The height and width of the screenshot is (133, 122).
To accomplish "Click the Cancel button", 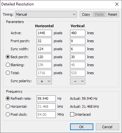I will tap(107, 127).
